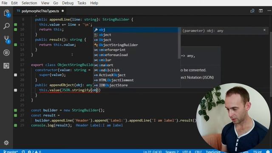
Task: Open the Explorer view in activity bar
Action: (6, 13)
